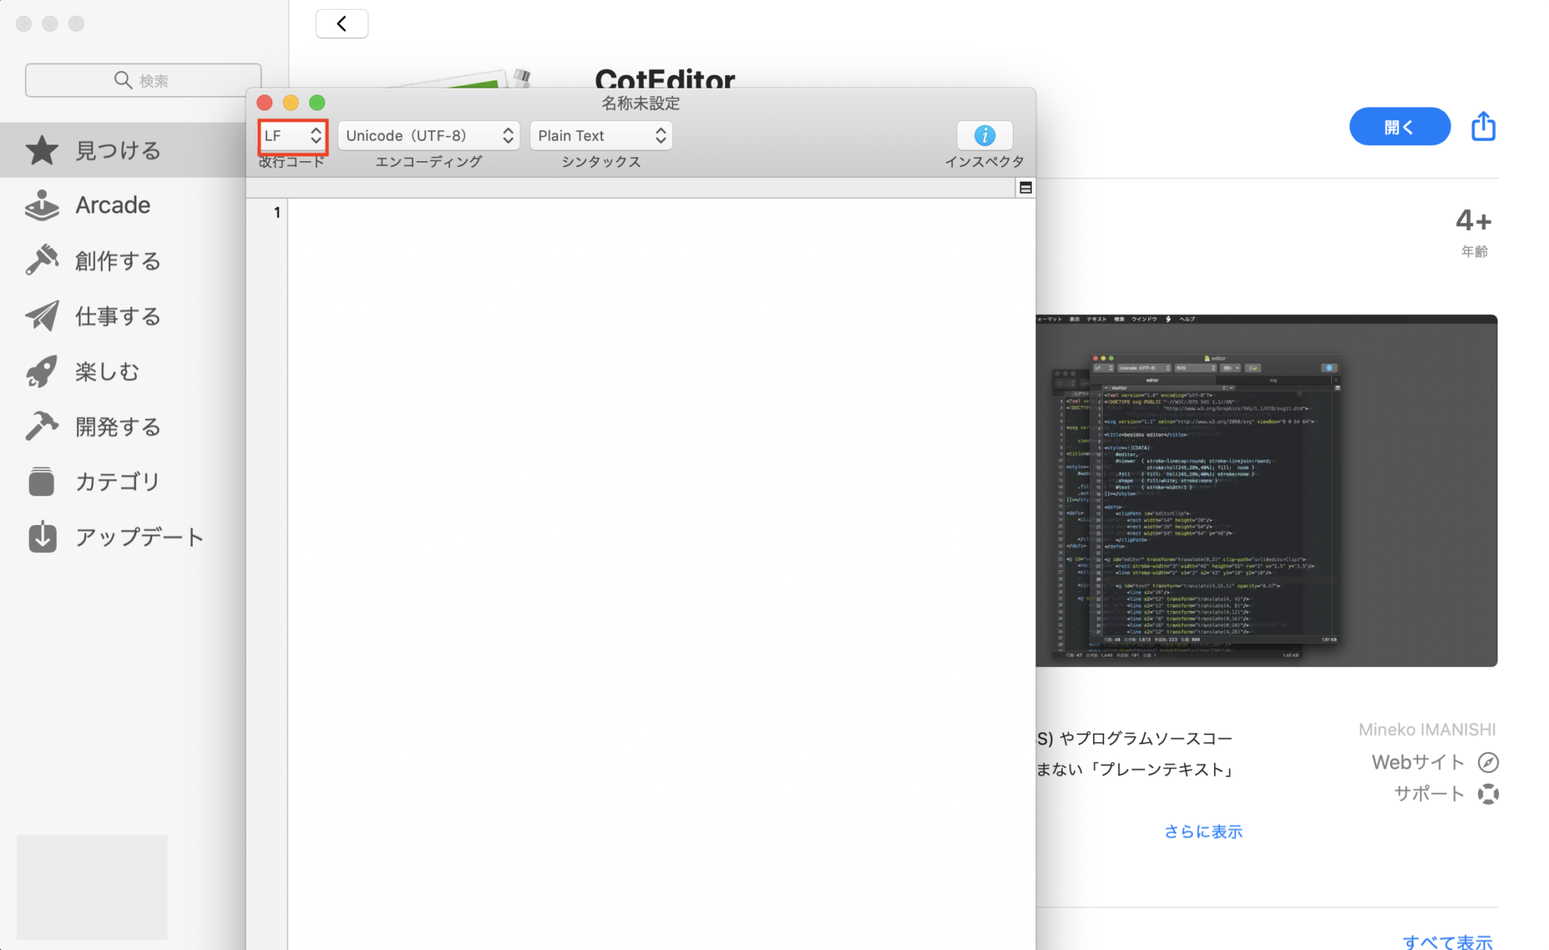The image size is (1549, 950).
Task: Select 創作する in App Store sidebar
Action: 123,260
